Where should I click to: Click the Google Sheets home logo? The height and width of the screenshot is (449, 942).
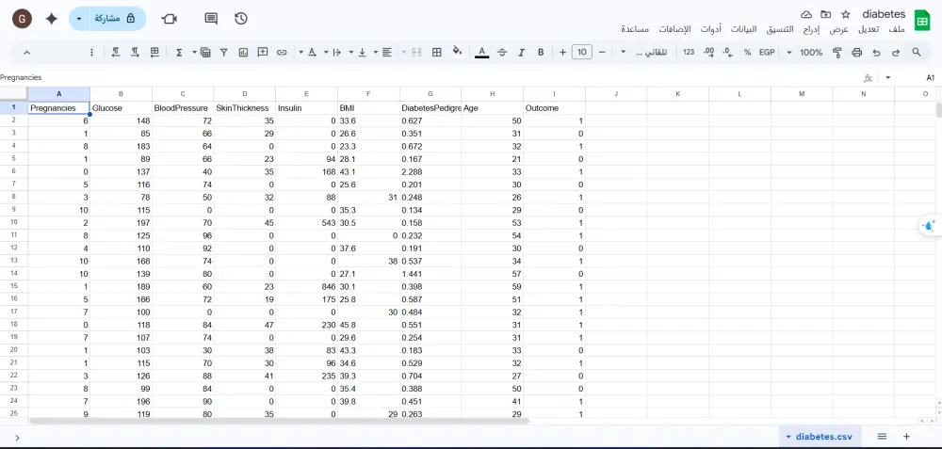tap(921, 20)
